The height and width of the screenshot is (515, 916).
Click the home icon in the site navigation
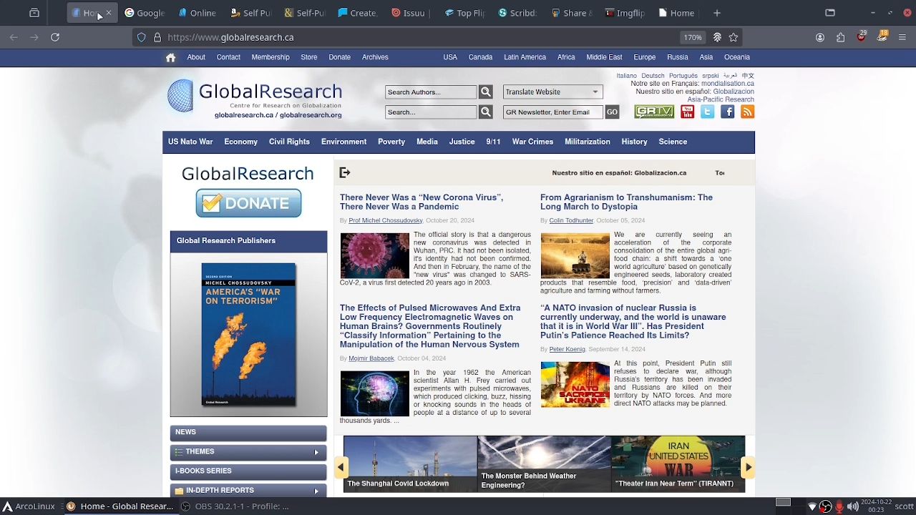170,58
